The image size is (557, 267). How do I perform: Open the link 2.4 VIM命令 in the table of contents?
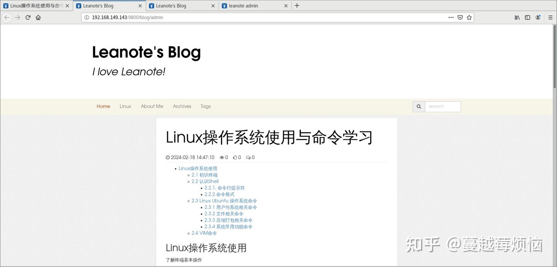pos(204,233)
